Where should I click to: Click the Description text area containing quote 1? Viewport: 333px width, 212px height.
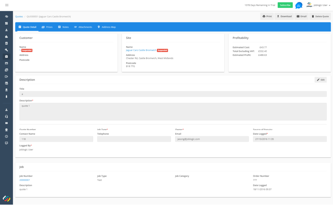click(x=173, y=112)
